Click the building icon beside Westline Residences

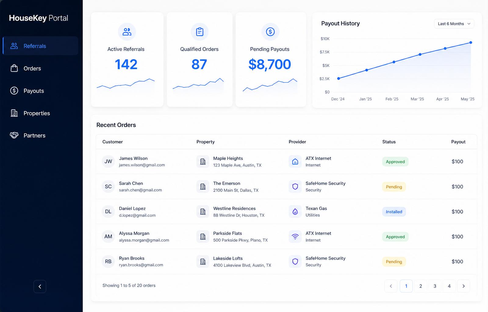click(203, 211)
